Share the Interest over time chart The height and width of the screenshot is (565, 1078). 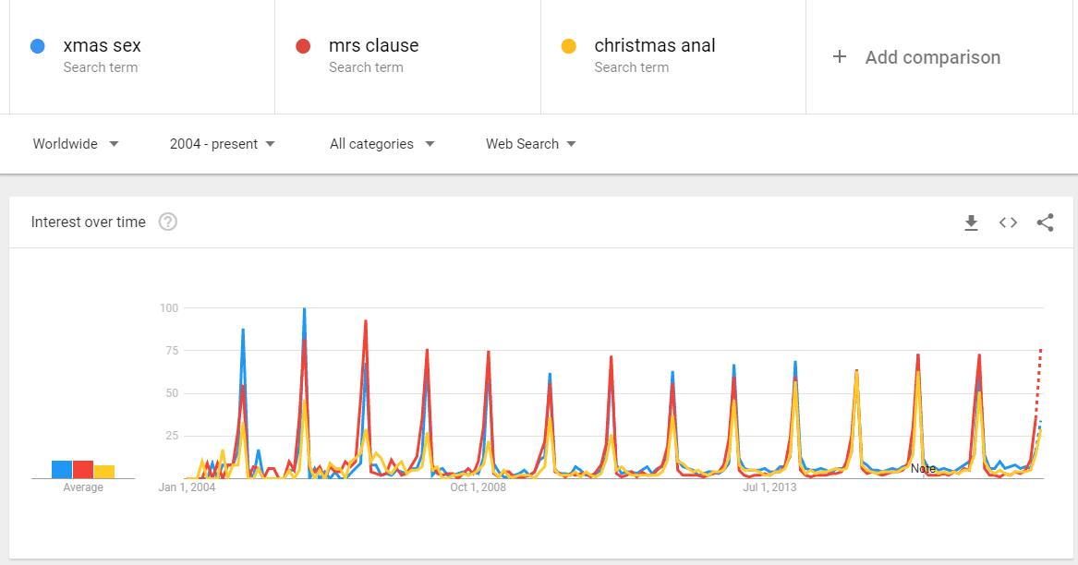pos(1045,222)
